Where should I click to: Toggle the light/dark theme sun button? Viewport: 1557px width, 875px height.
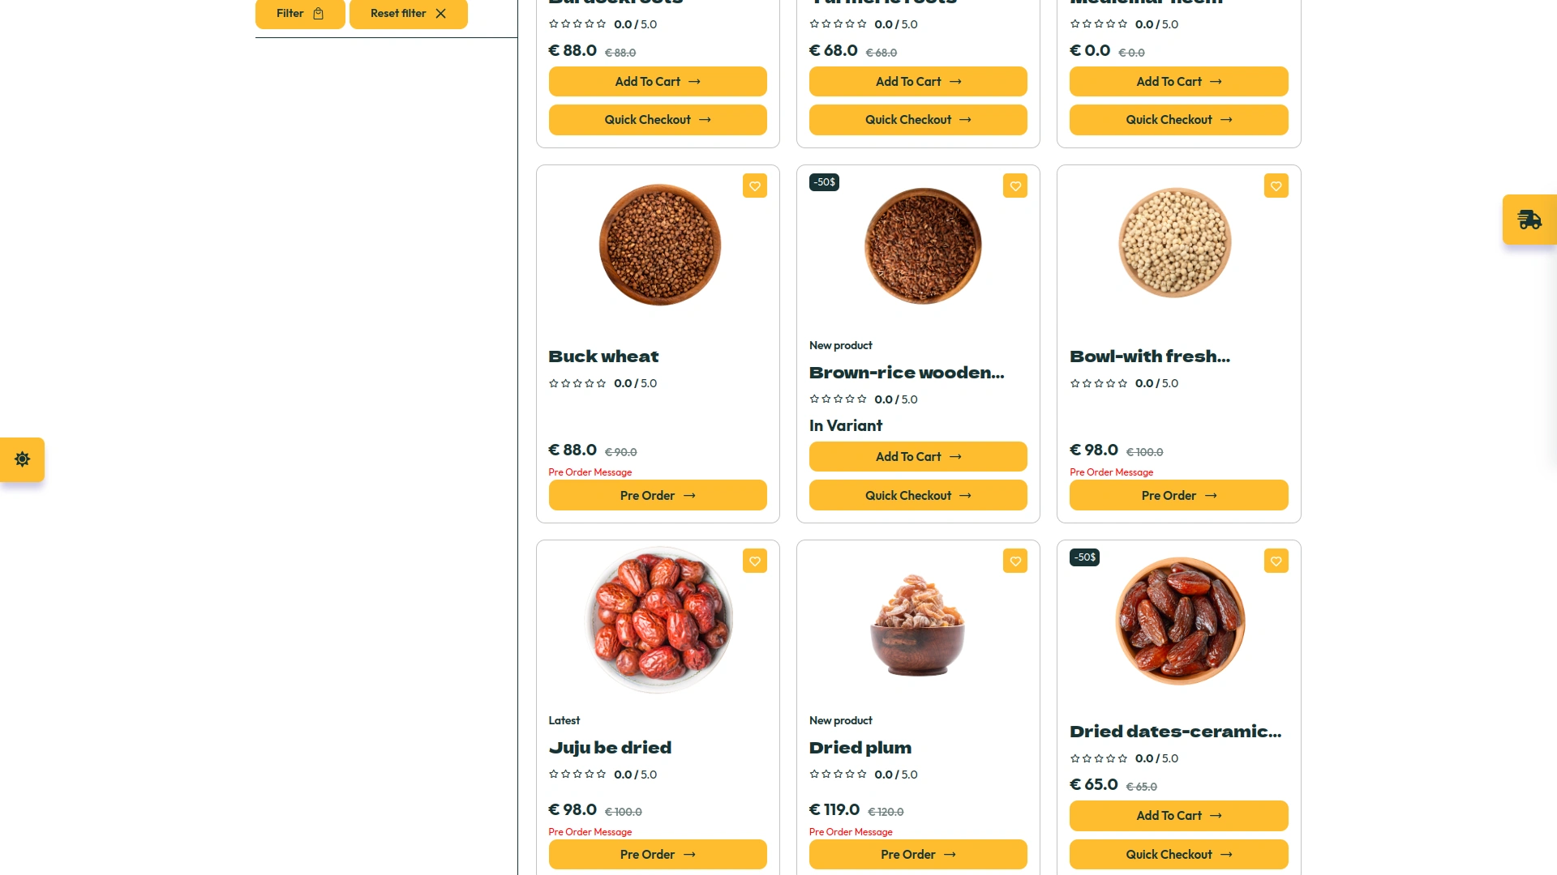(23, 459)
